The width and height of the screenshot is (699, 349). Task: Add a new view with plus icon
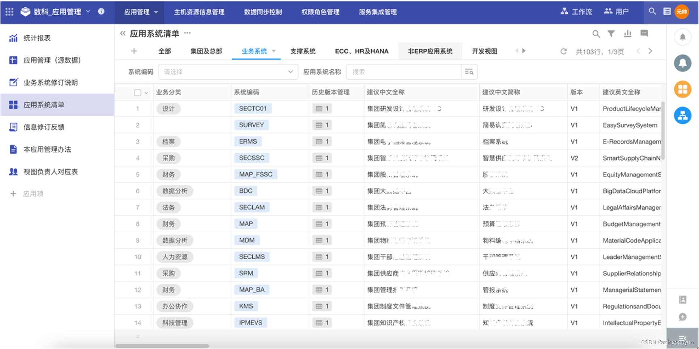click(134, 51)
